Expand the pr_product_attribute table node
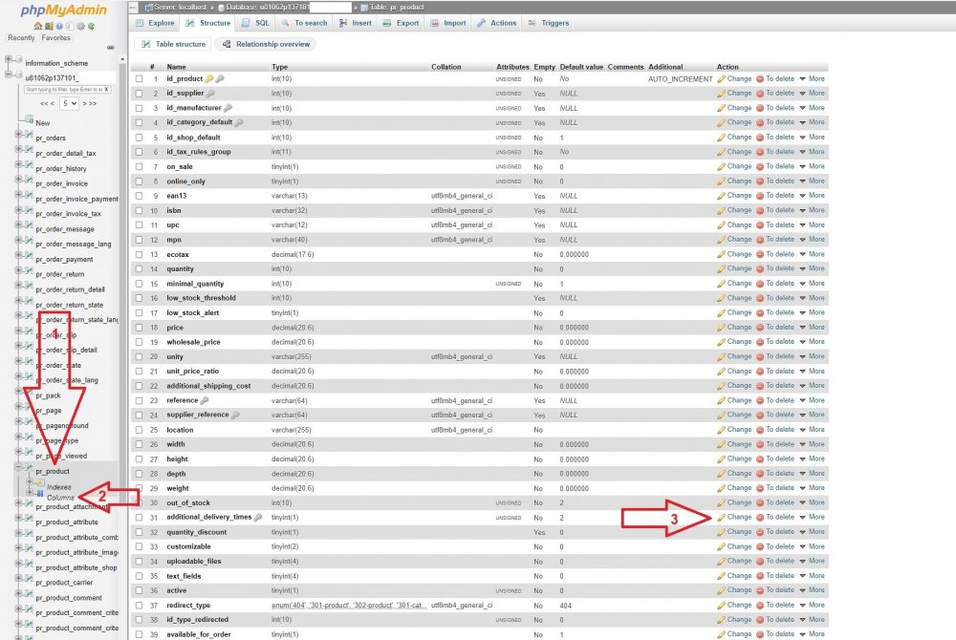Viewport: 956px width, 640px height. tap(18, 519)
